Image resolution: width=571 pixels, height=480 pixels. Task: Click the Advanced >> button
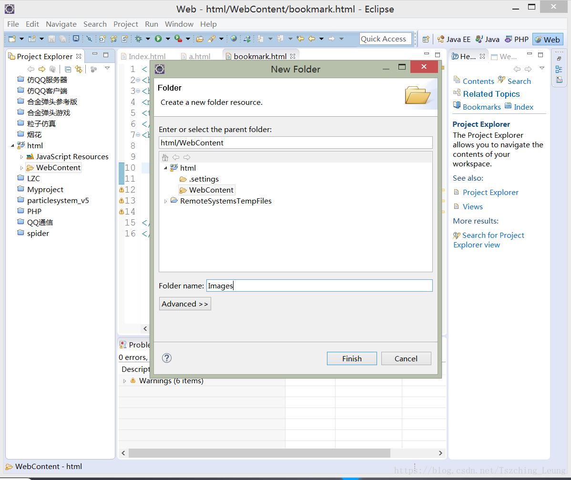(185, 304)
